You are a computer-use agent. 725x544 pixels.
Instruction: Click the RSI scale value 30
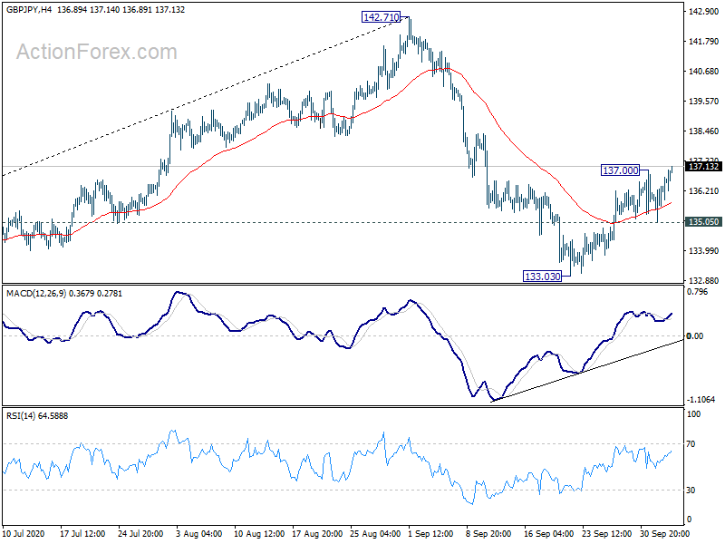click(691, 491)
